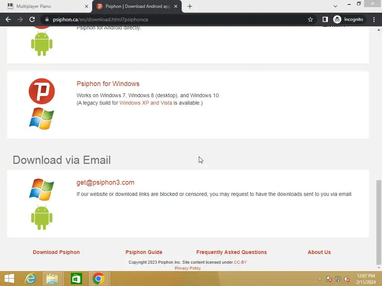This screenshot has height=286, width=382.
Task: Open the Windows Start button
Action: (9, 279)
